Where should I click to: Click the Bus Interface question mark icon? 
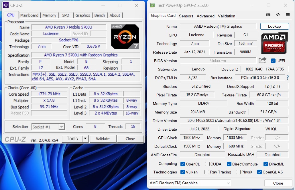tap(288, 78)
